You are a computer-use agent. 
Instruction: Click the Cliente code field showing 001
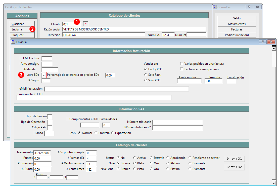(72, 24)
